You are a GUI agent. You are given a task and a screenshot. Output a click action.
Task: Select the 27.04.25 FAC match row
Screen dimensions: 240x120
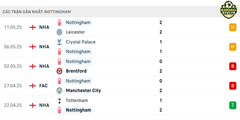click(120, 86)
